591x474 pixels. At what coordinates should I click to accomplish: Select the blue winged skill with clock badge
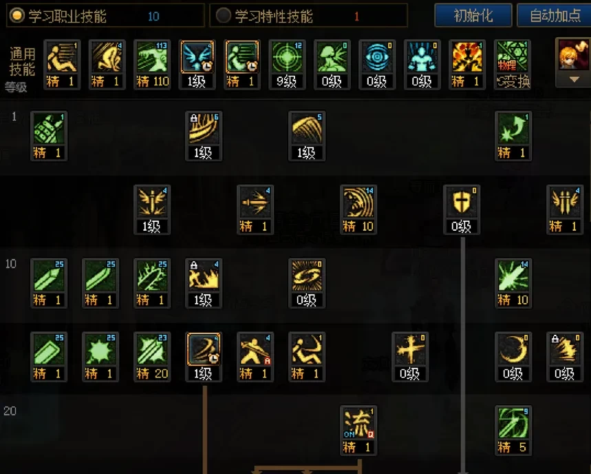(197, 65)
